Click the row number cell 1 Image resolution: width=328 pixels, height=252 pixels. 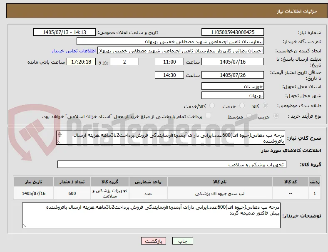point(314,193)
